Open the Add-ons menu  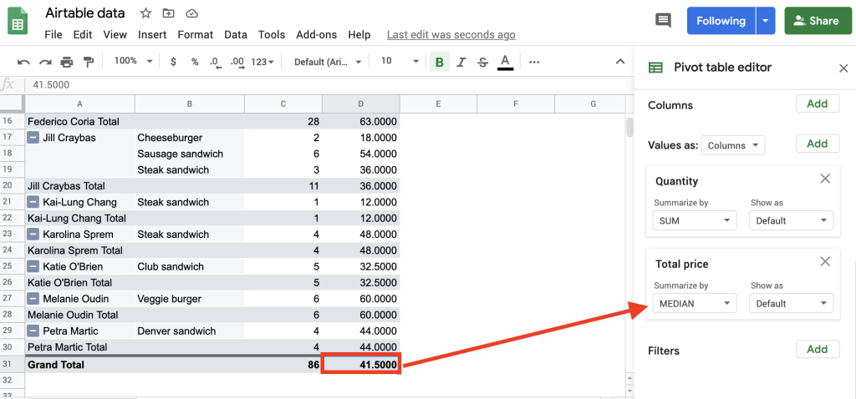pos(318,35)
